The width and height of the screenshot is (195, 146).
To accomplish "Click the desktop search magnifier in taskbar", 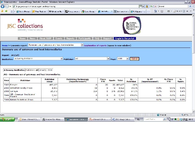I will pyautogui.click(x=165, y=119).
